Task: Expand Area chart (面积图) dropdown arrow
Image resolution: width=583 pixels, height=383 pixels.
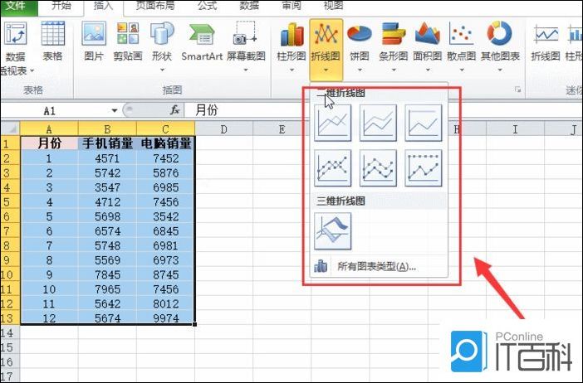Action: pos(428,70)
